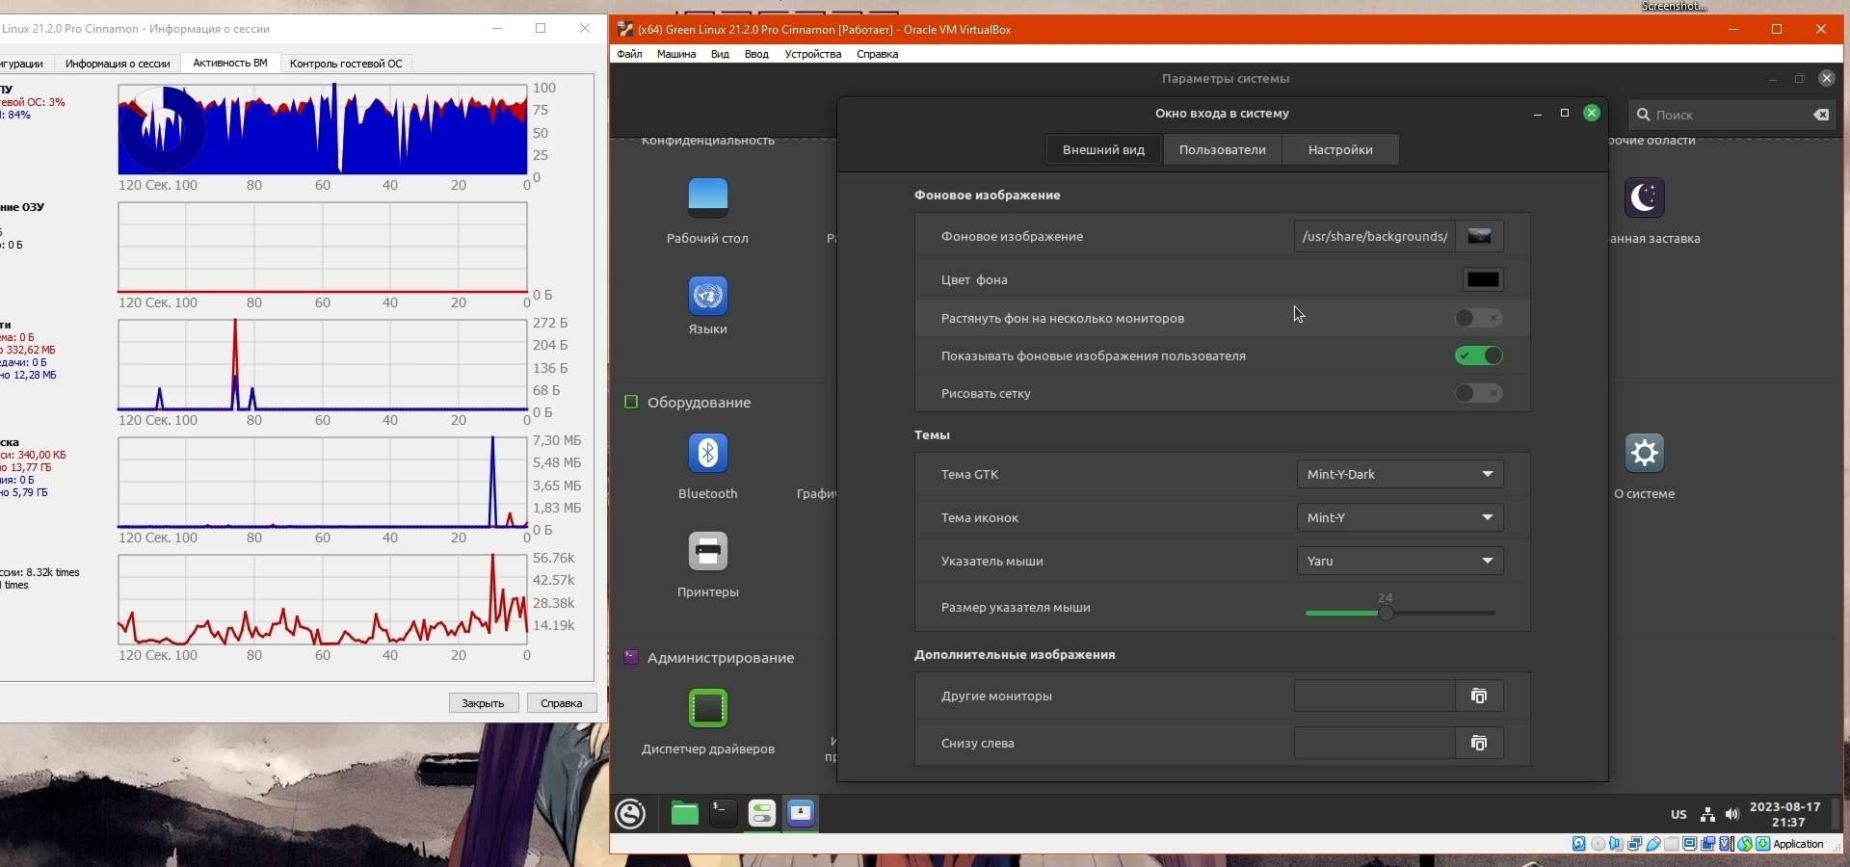Viewport: 1850px width, 867px height.
Task: Click the background image file chooser icon
Action: point(1480,236)
